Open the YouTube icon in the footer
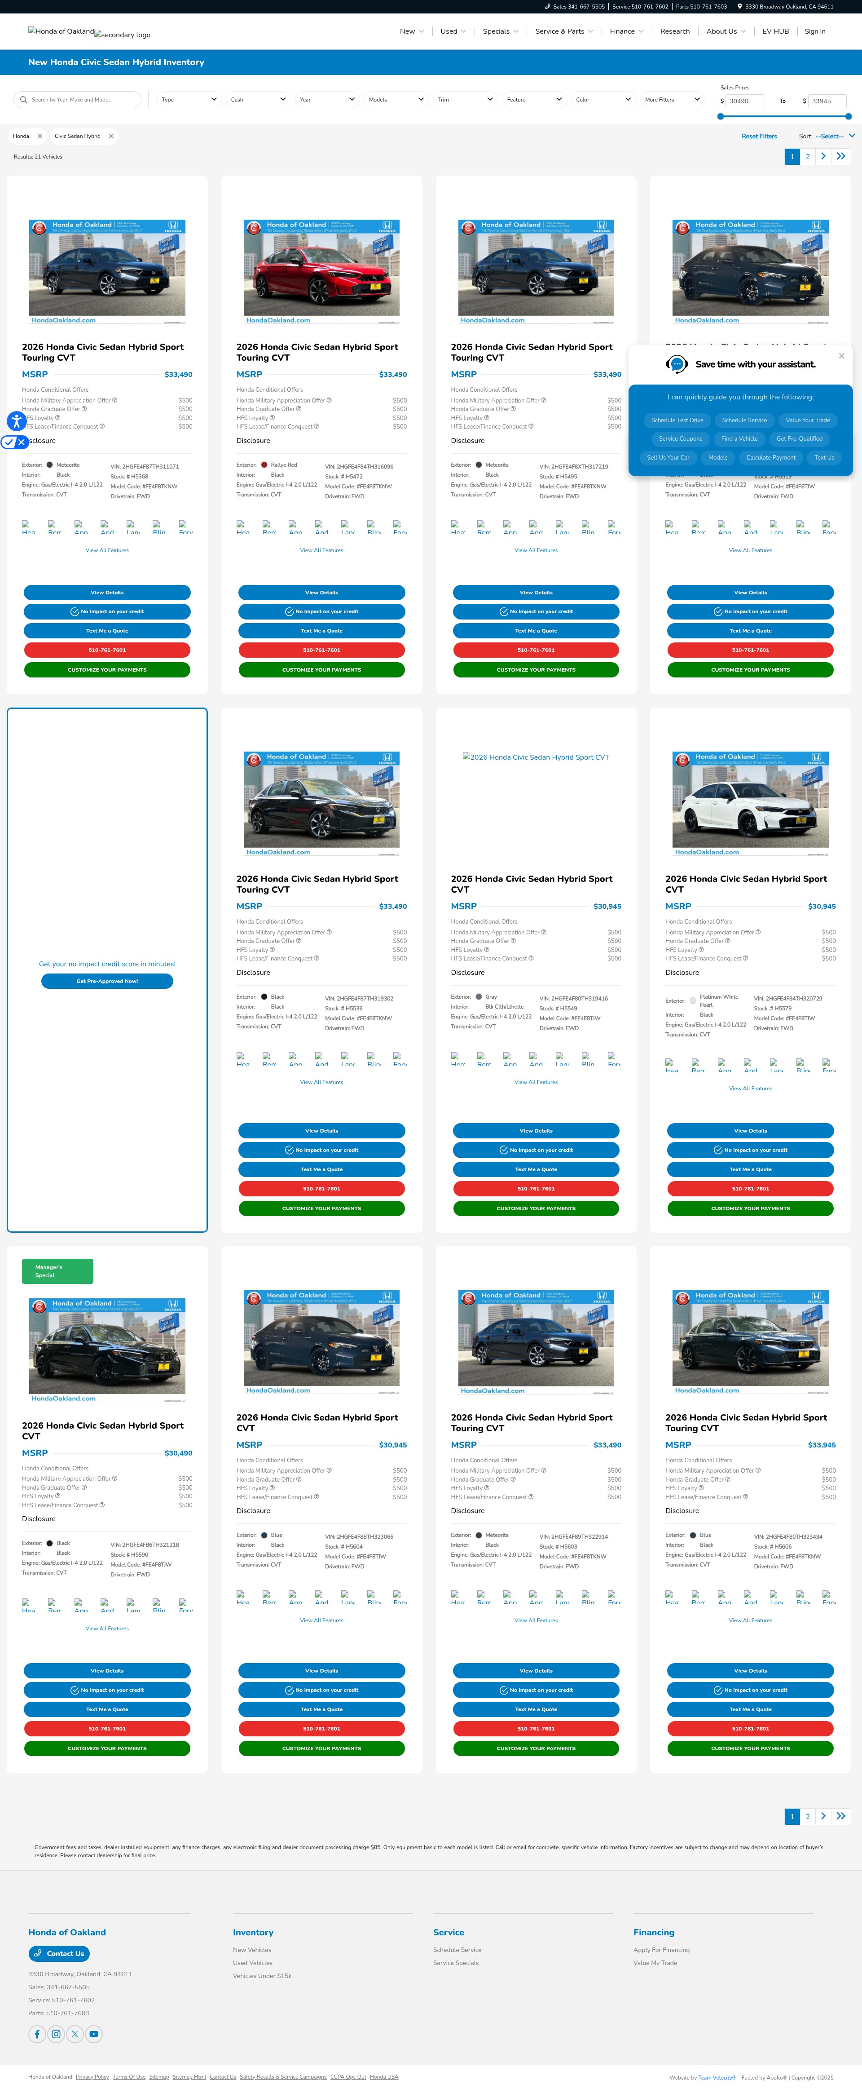This screenshot has width=862, height=2089. point(94,2033)
